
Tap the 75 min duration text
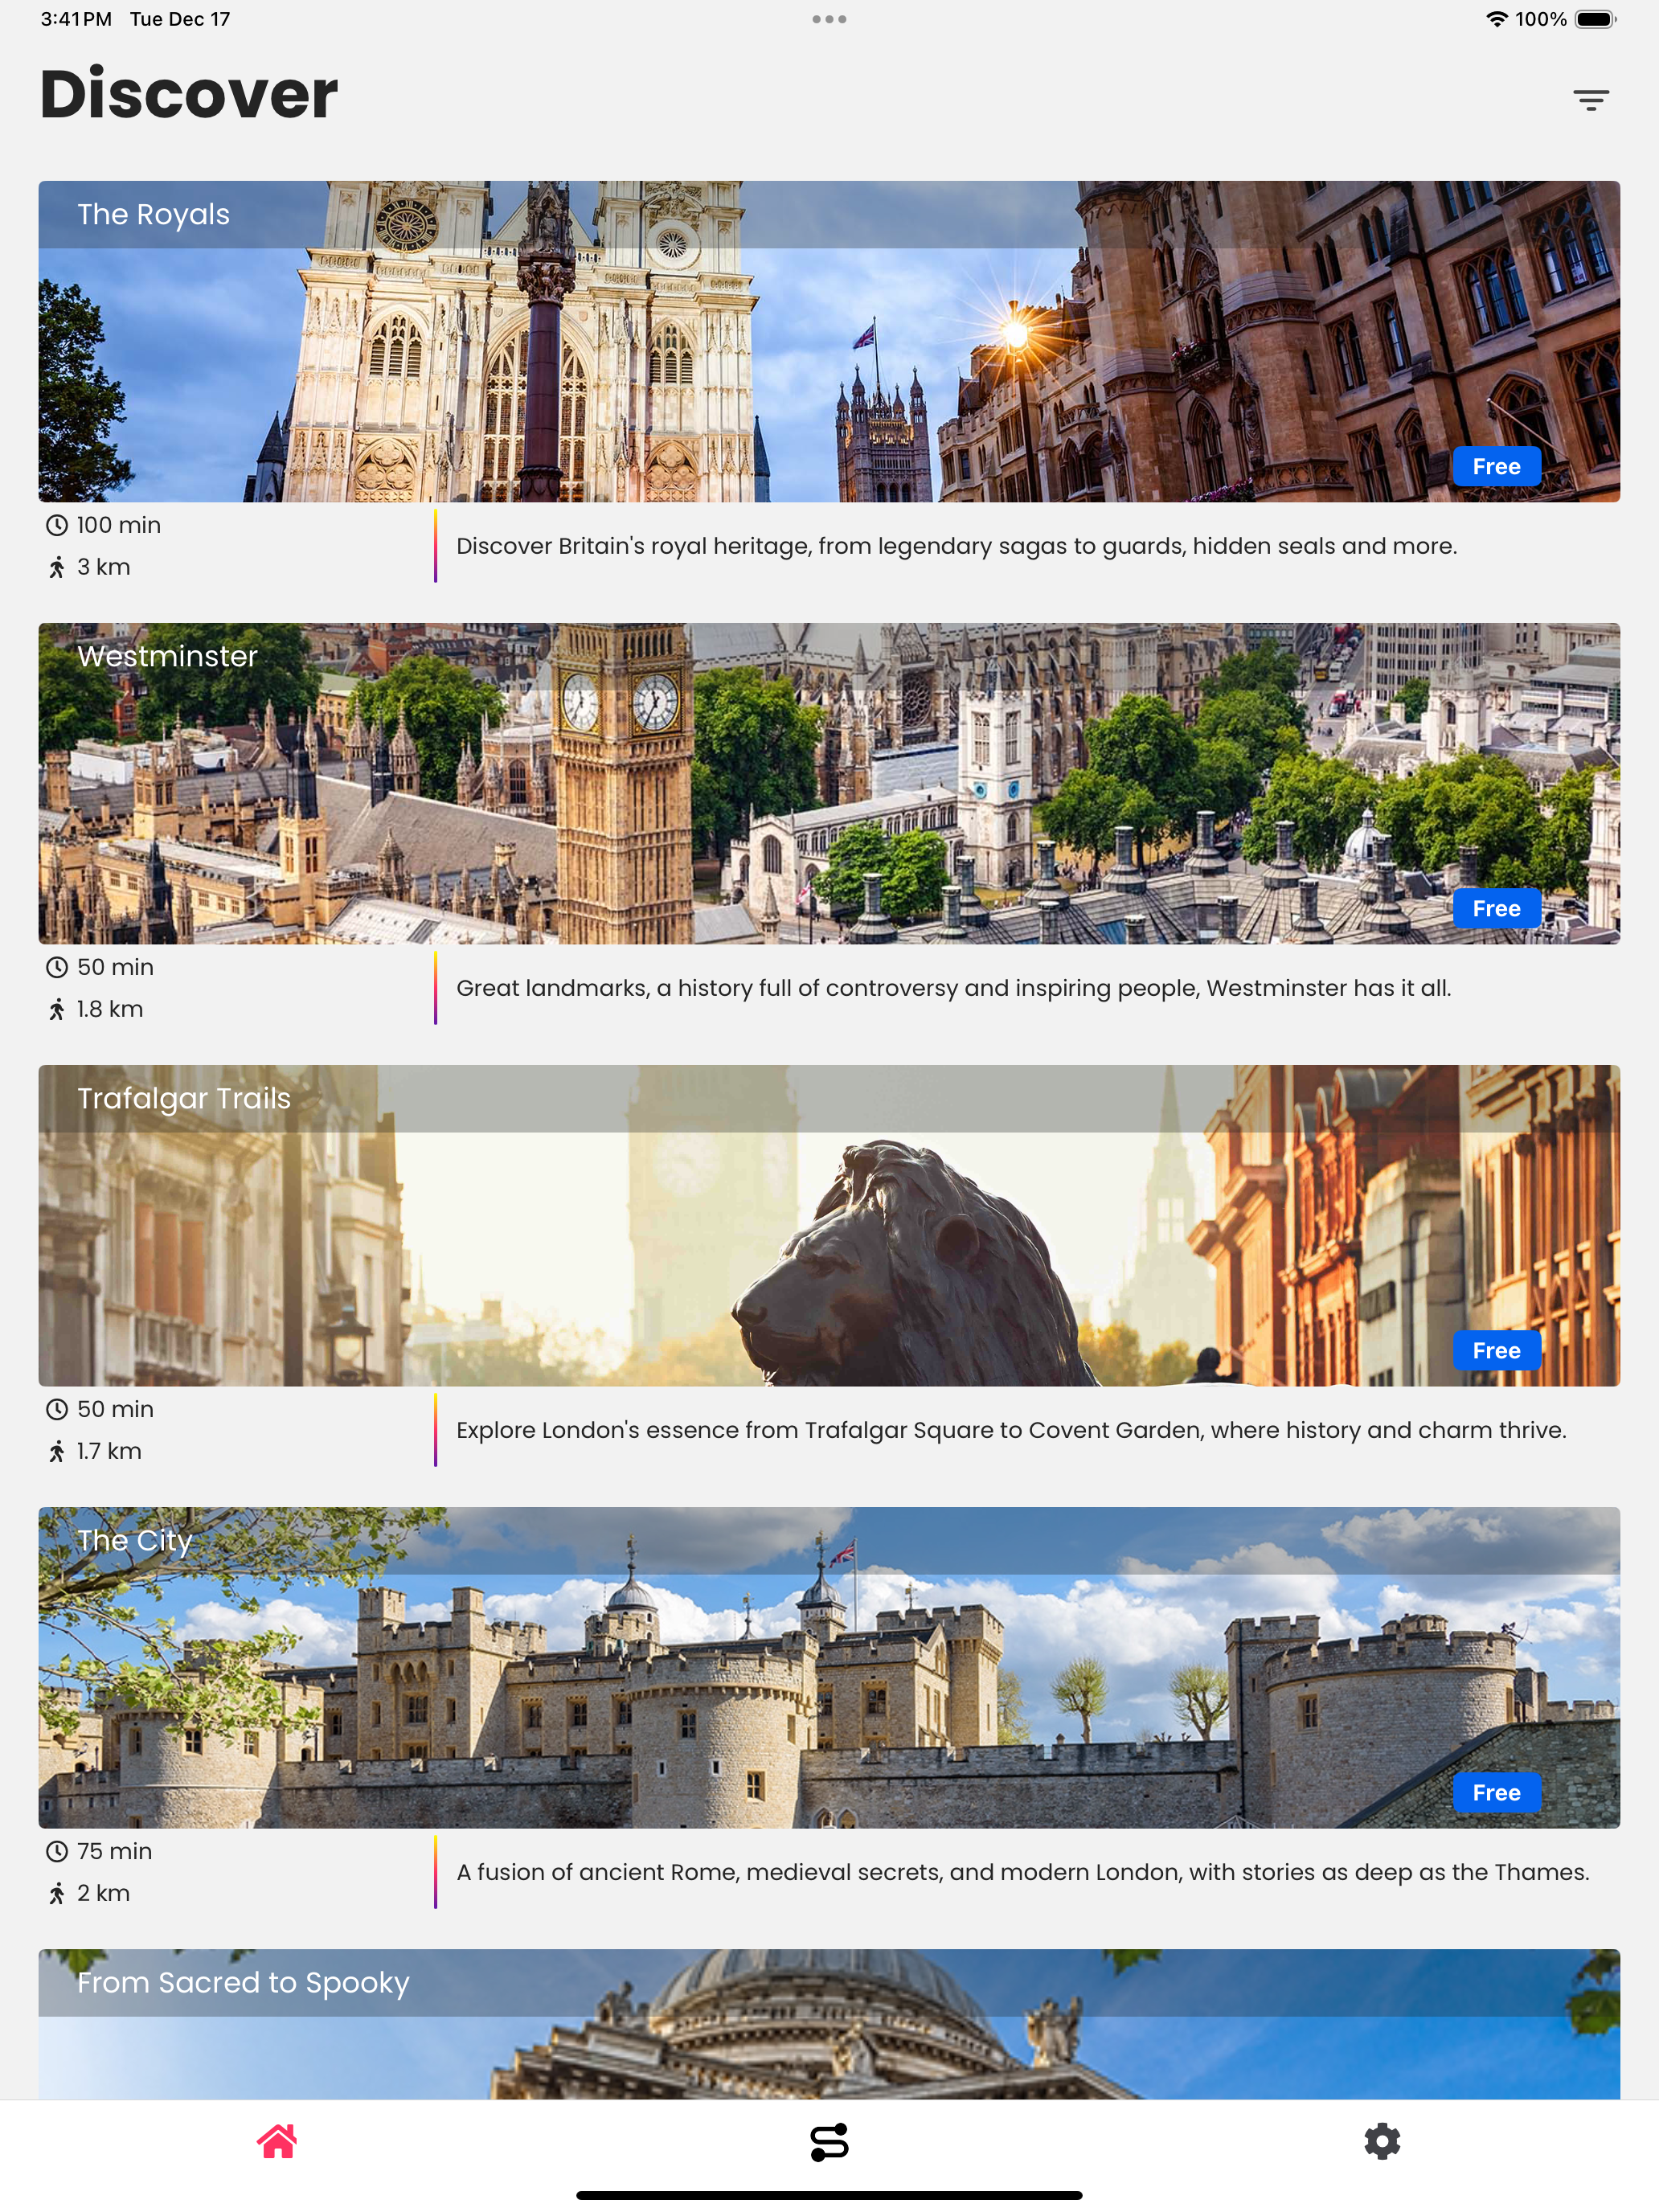[114, 1851]
